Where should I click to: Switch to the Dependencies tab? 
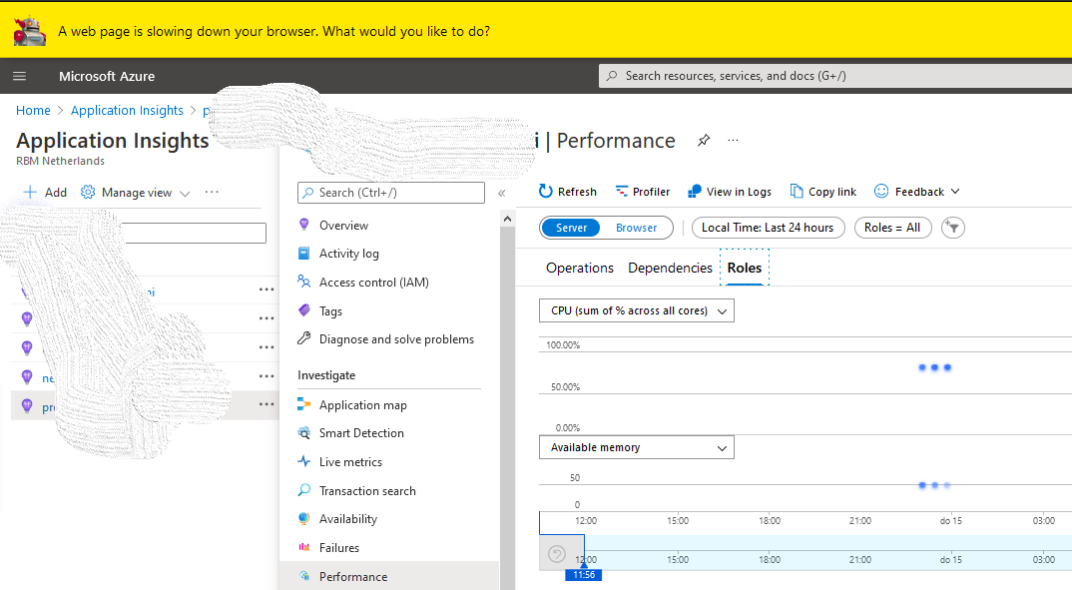670,268
